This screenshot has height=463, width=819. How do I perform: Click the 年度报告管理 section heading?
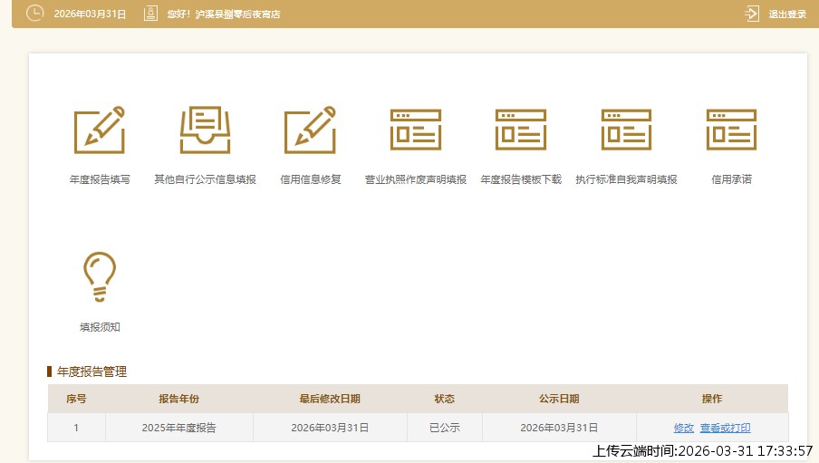92,371
